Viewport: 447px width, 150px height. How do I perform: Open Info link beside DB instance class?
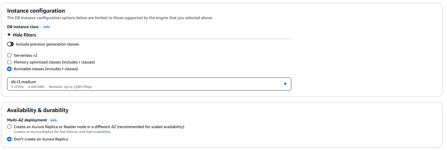[47, 27]
